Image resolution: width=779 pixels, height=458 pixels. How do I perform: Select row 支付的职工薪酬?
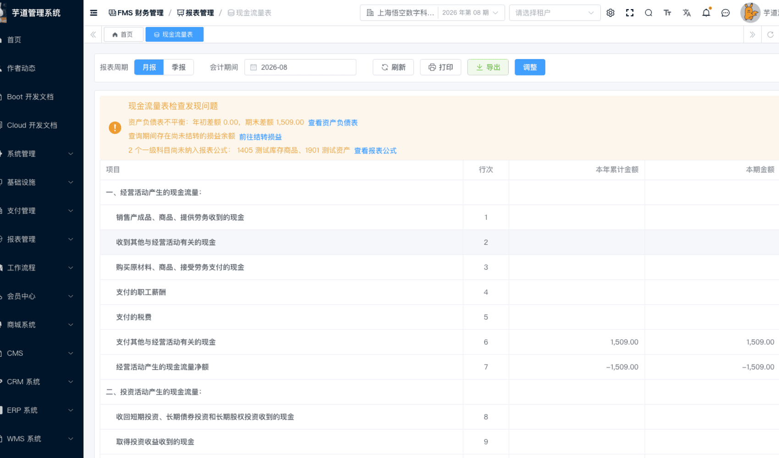tap(439, 292)
